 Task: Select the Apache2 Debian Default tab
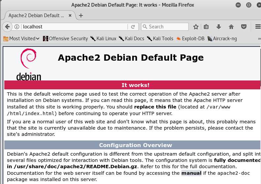tap(36, 15)
